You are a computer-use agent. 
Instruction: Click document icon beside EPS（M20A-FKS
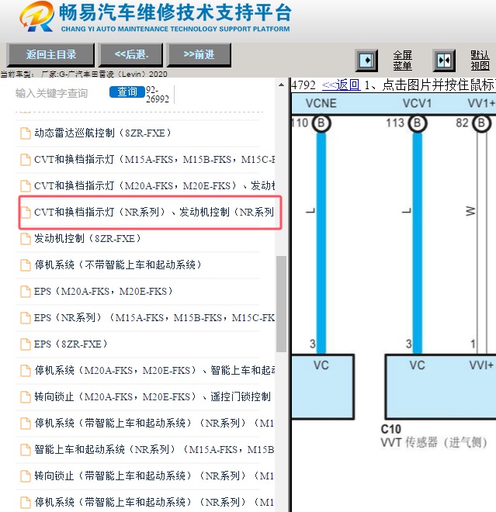[26, 291]
